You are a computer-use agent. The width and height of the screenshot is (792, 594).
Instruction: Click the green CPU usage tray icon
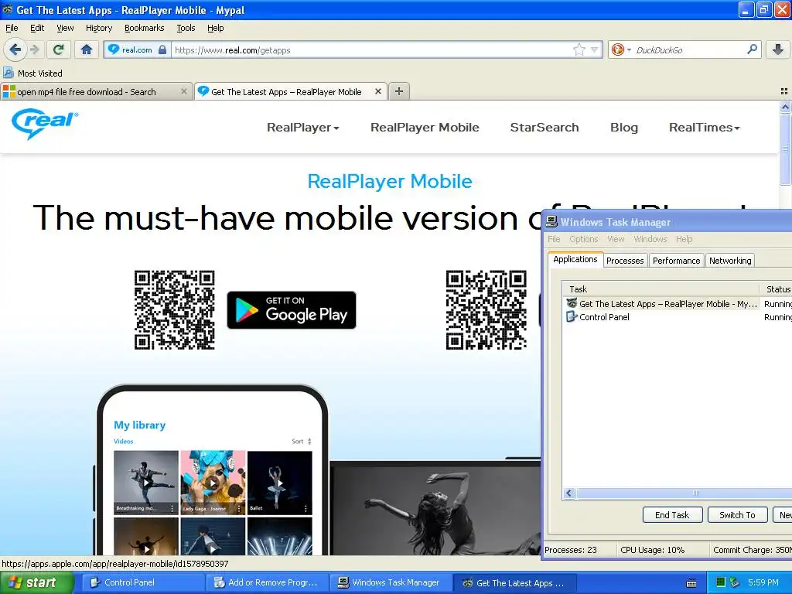721,583
